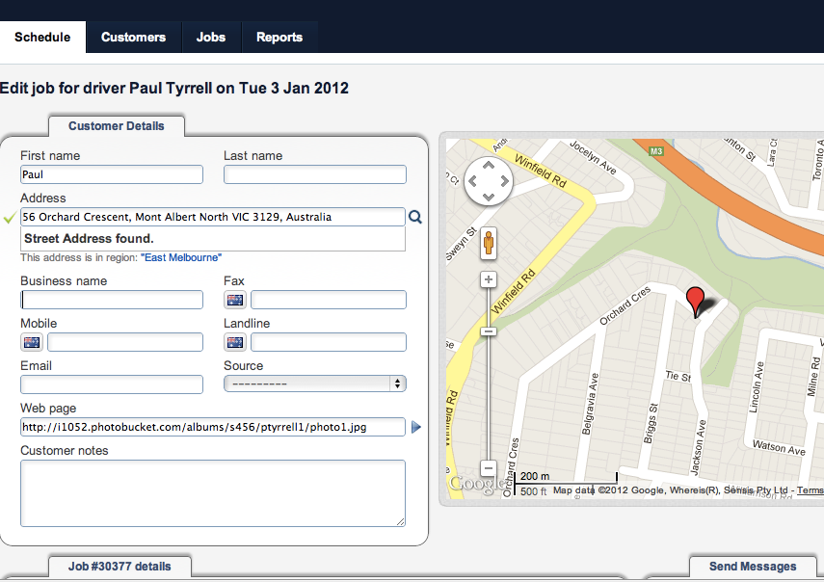Click the Street View pegman icon
Screen dimensions: 824x582
tap(489, 244)
